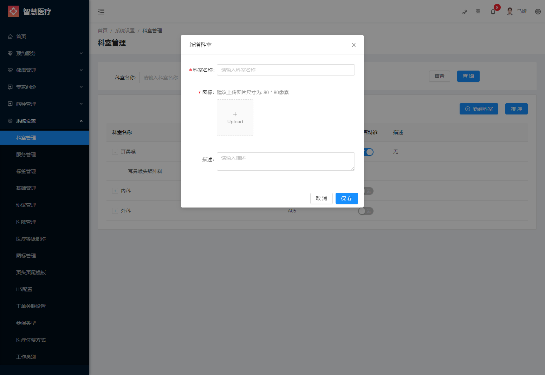545x375 pixels.
Task: Focus the dialog 科室名称 input field
Action: click(286, 70)
